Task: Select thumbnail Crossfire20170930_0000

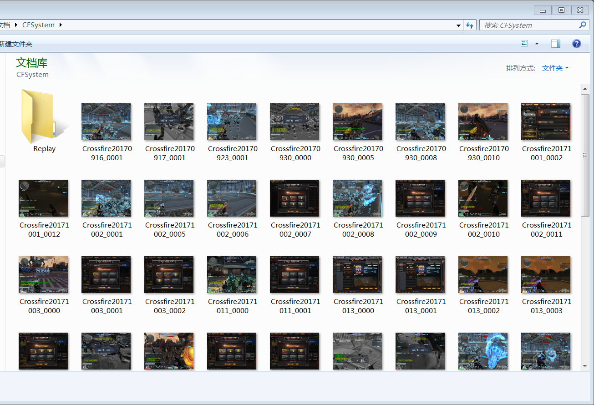Action: tap(294, 122)
